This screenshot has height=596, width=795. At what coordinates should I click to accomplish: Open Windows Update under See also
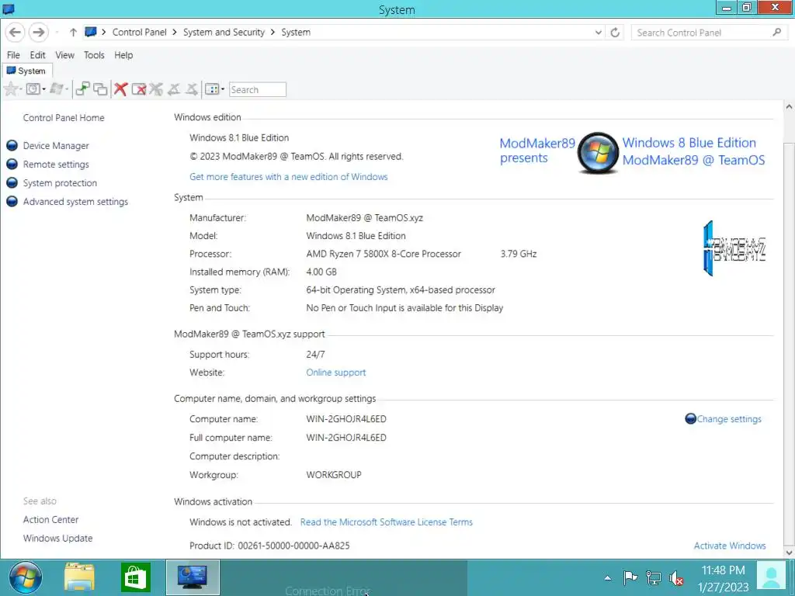57,539
